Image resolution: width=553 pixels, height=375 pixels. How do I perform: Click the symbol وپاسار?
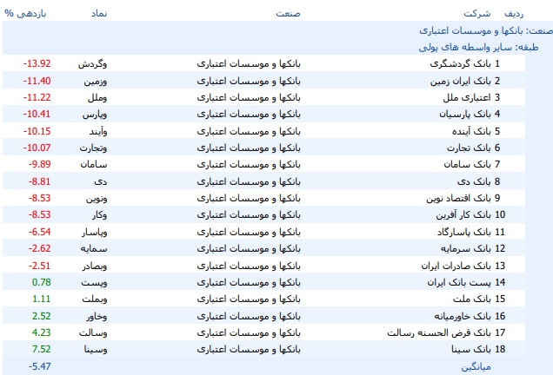coord(95,233)
